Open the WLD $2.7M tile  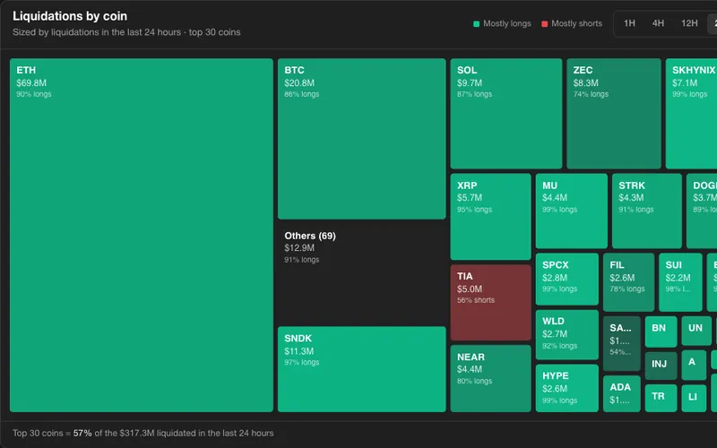pos(567,334)
